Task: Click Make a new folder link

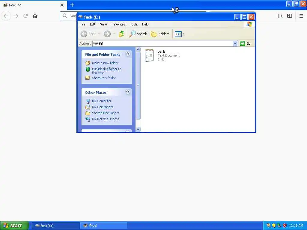Action: tap(105, 63)
